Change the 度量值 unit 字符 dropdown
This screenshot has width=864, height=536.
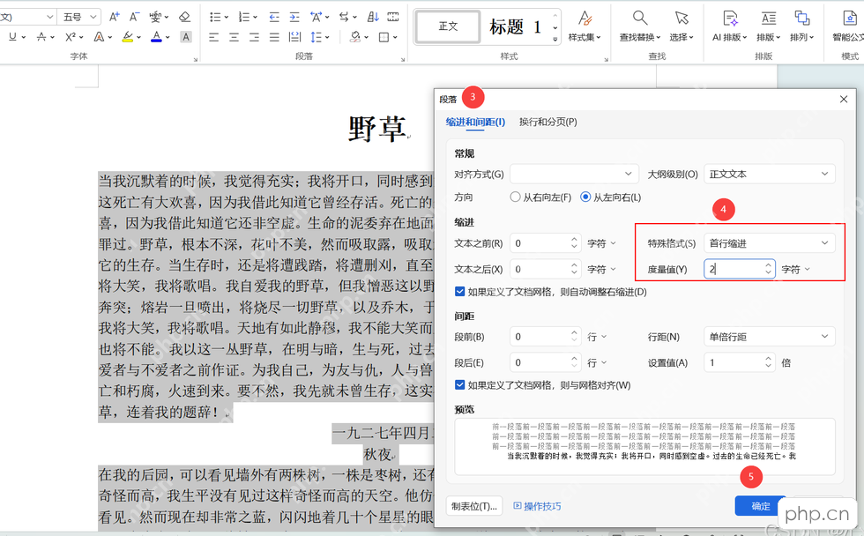(x=795, y=270)
